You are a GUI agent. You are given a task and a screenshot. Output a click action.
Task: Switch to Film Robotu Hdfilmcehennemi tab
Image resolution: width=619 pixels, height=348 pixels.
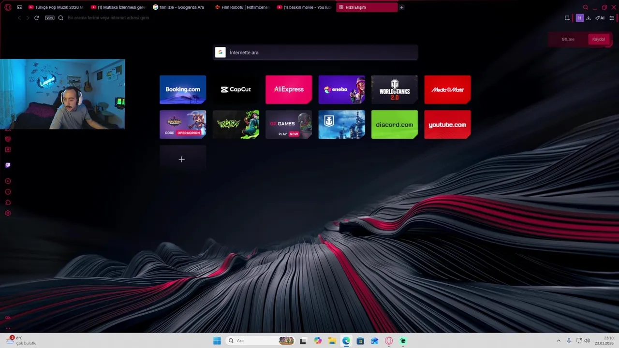(x=242, y=7)
